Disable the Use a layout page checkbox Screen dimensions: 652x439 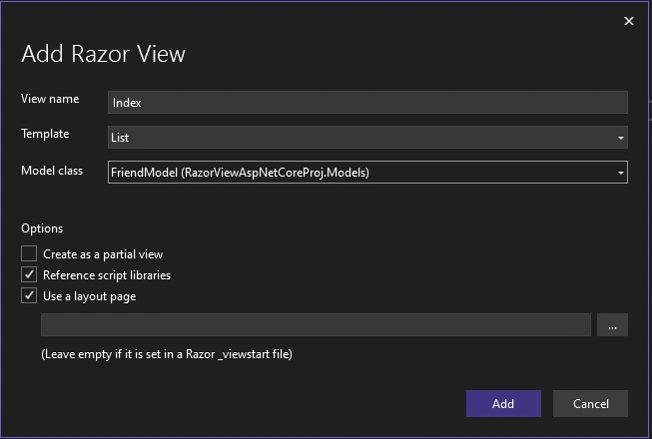click(x=29, y=295)
